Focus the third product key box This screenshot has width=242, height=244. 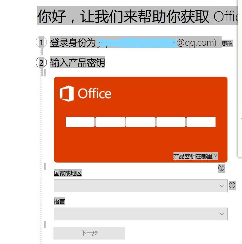(140, 122)
